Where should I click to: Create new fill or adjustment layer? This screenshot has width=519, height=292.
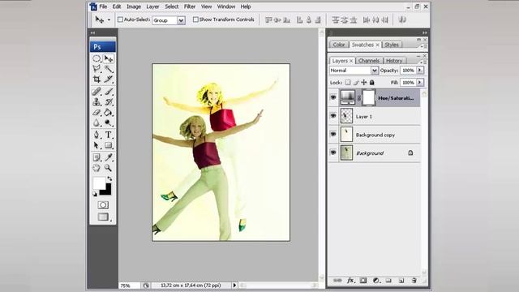pos(376,281)
